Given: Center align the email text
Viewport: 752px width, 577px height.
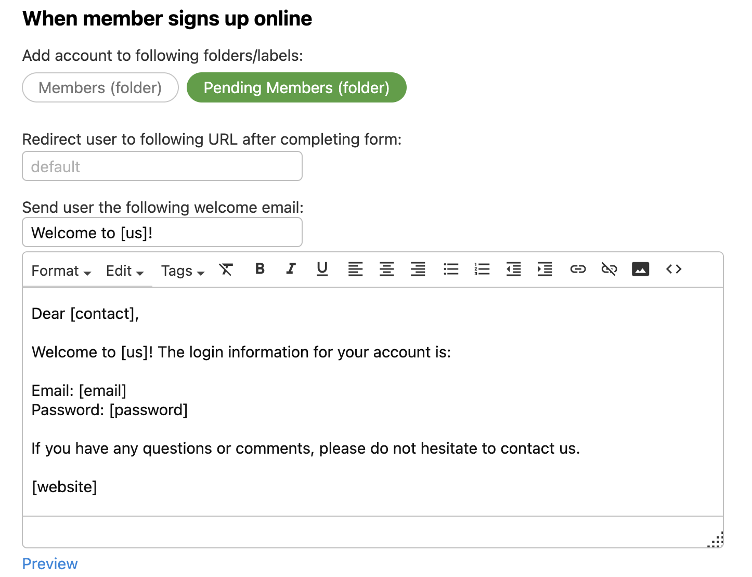Looking at the screenshot, I should click(x=386, y=270).
